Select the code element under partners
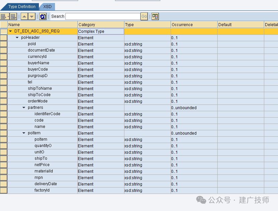The height and width of the screenshot is (211, 278). coord(39,120)
